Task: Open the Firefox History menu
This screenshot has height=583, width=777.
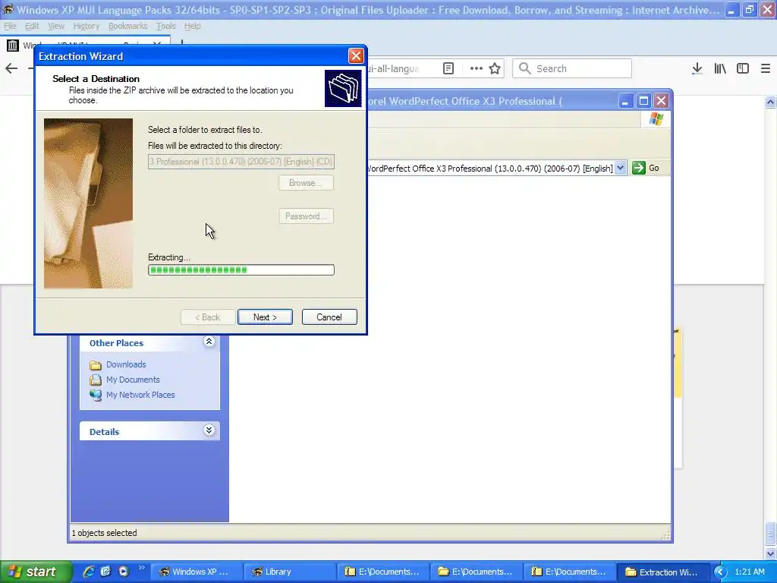Action: point(87,26)
